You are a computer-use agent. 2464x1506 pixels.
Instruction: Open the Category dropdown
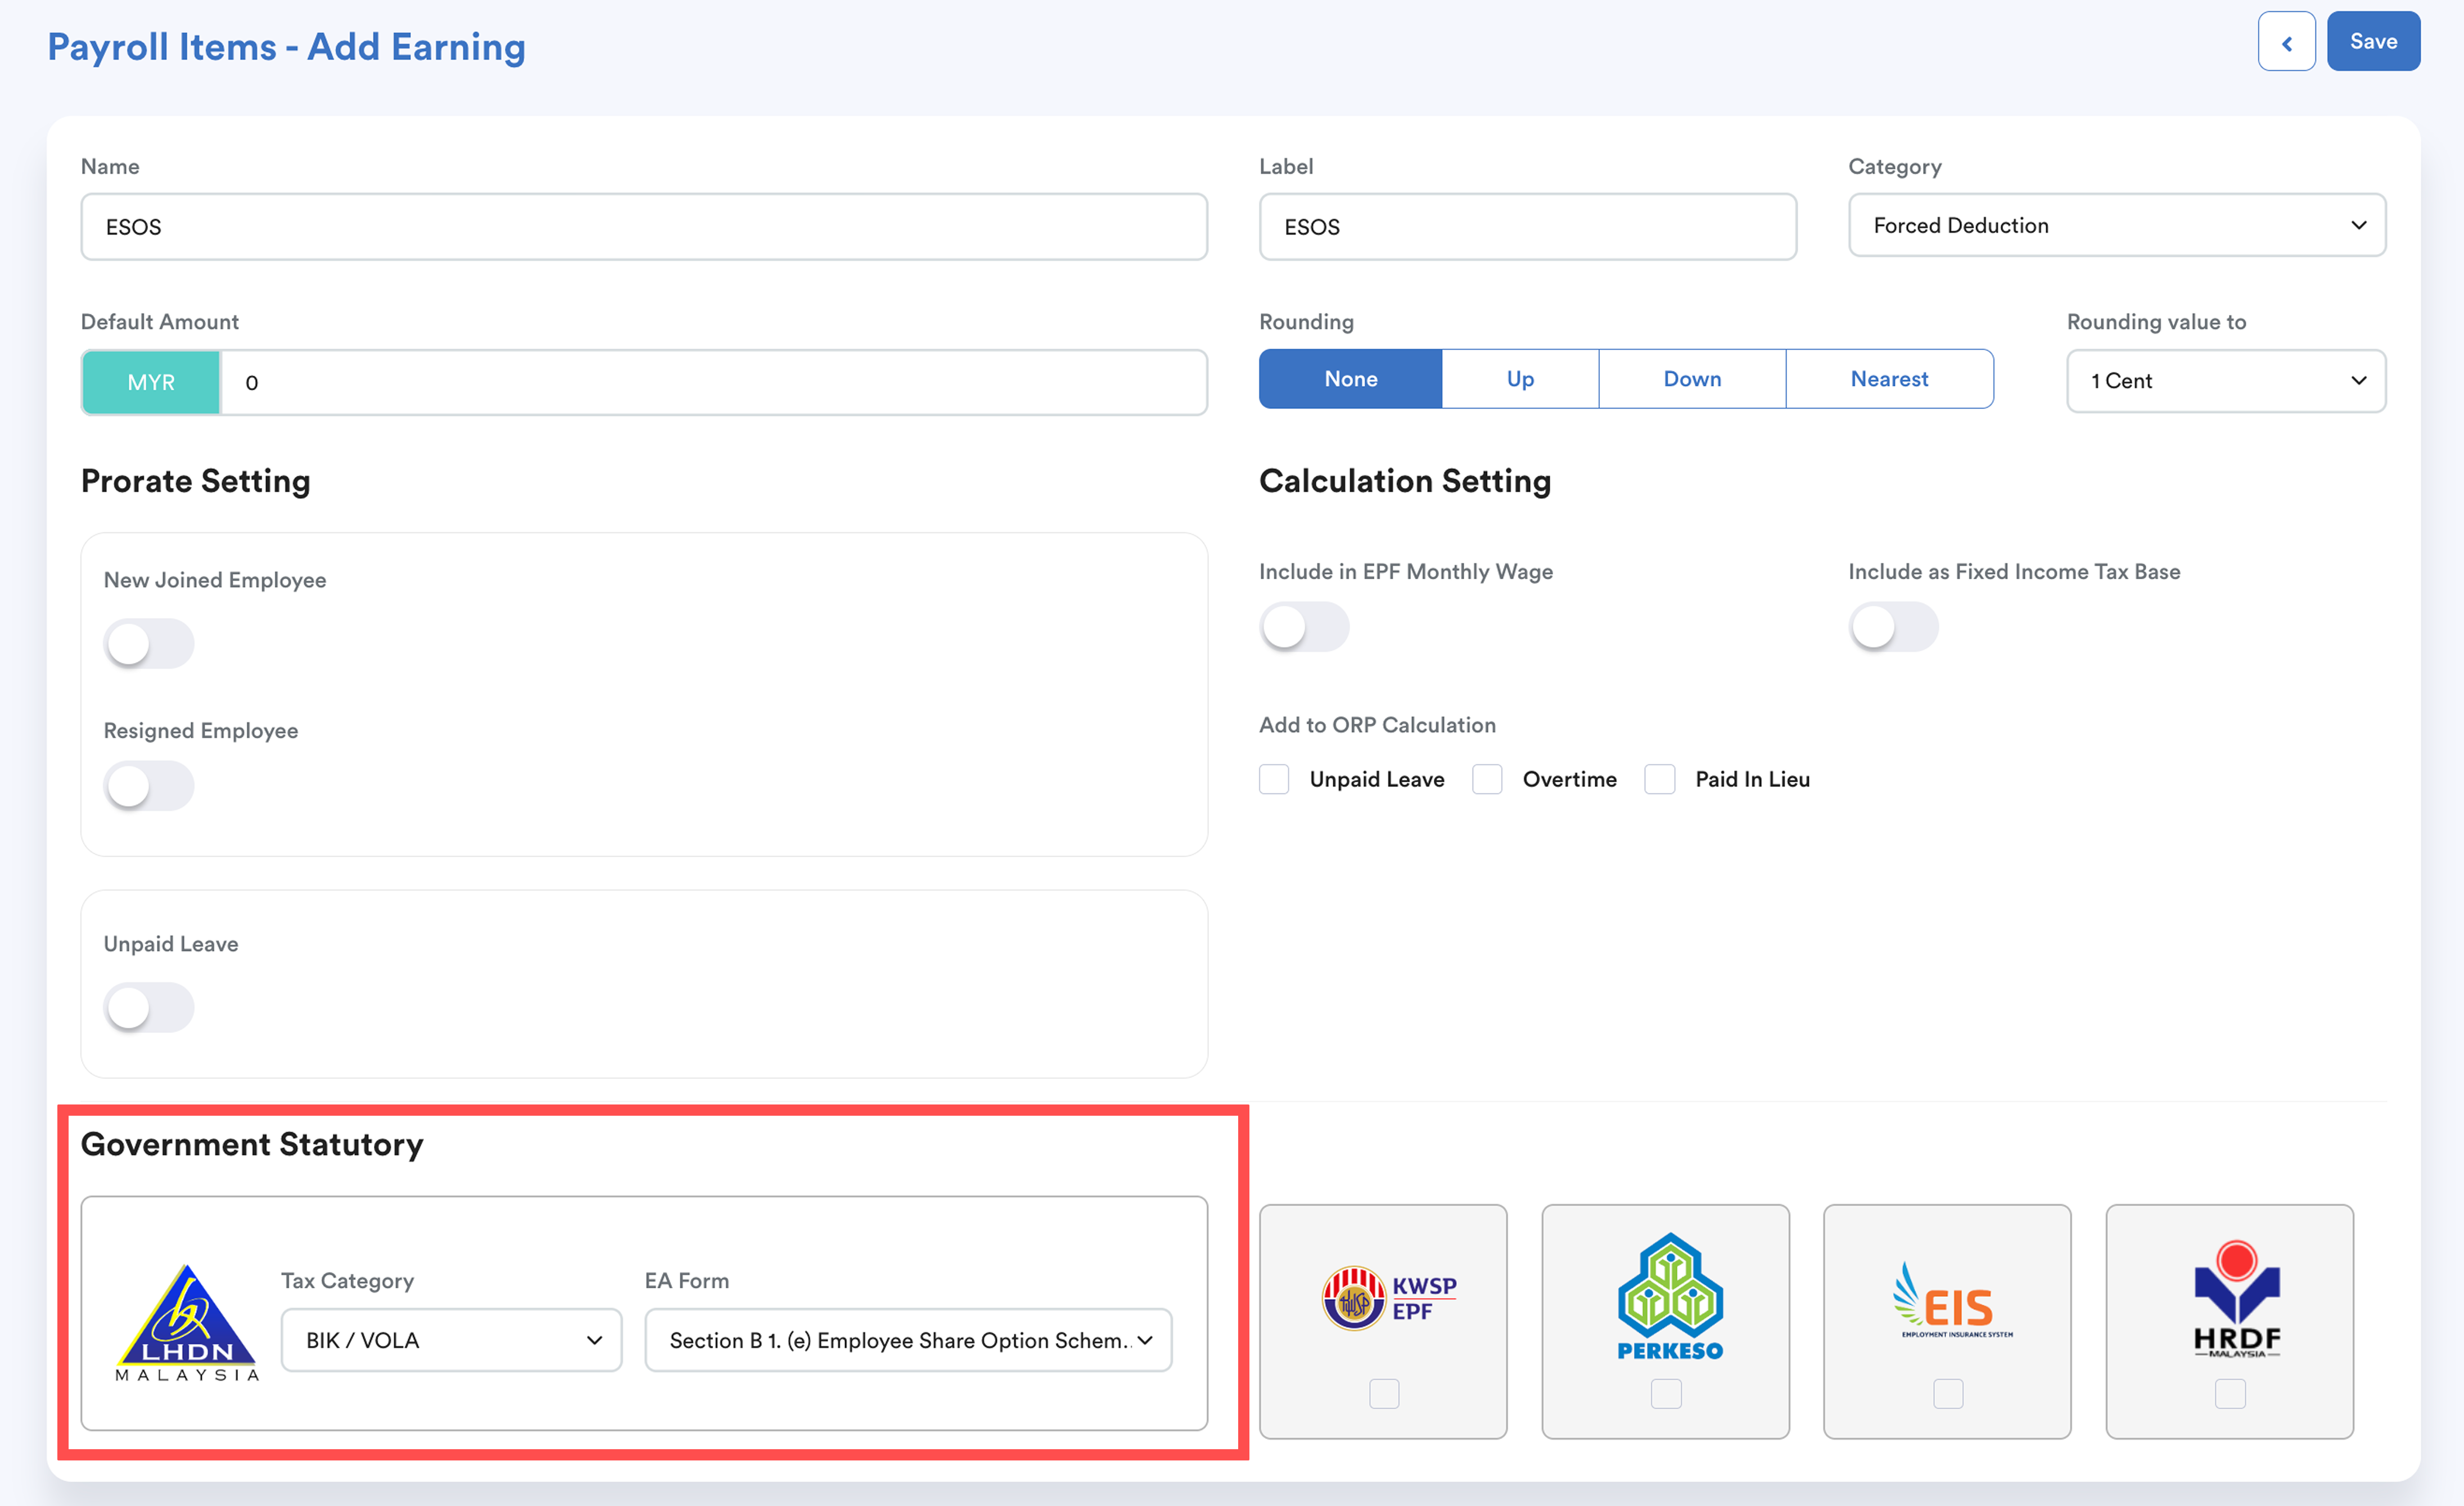[2116, 226]
